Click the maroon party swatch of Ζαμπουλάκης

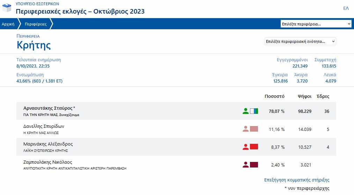point(254,165)
